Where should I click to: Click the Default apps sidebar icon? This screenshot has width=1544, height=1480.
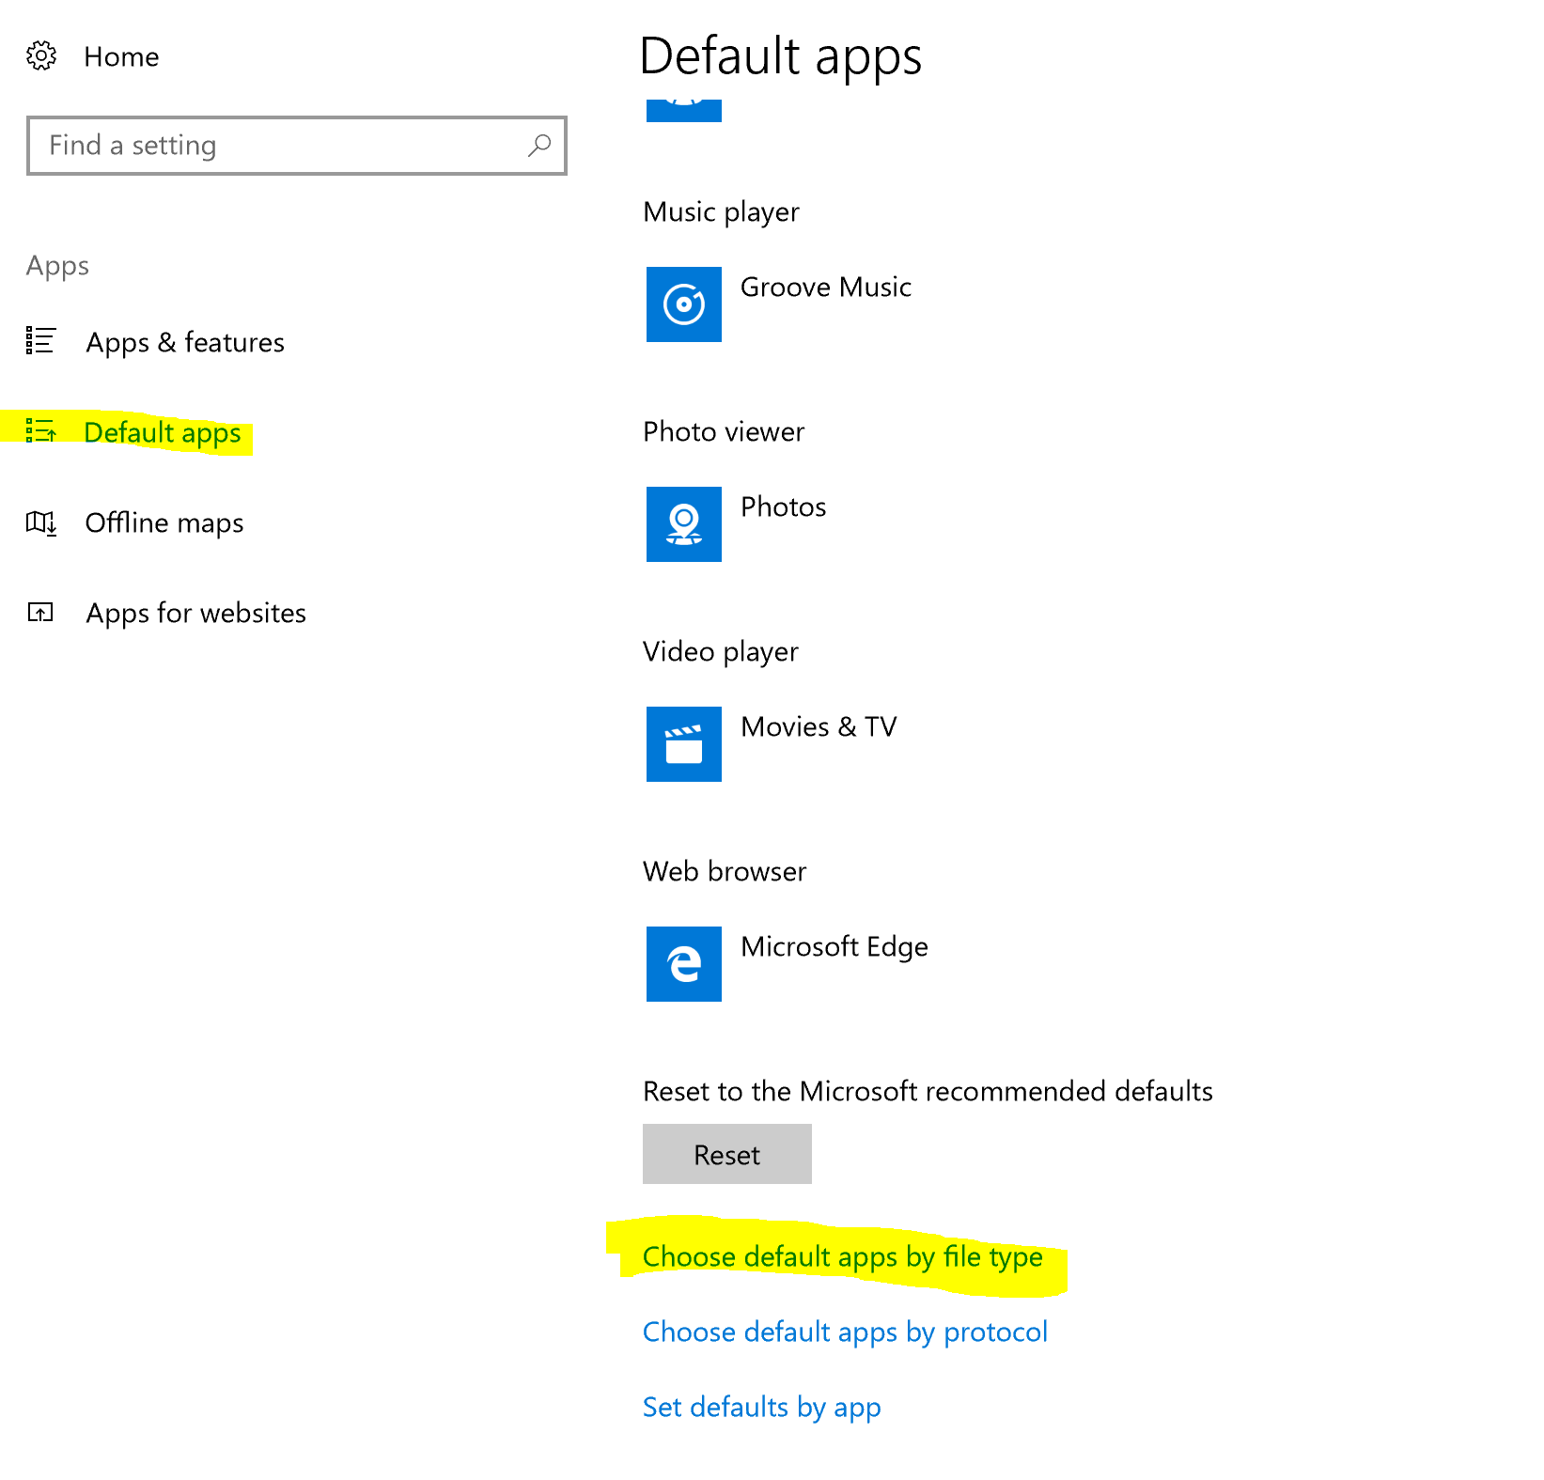(x=40, y=431)
